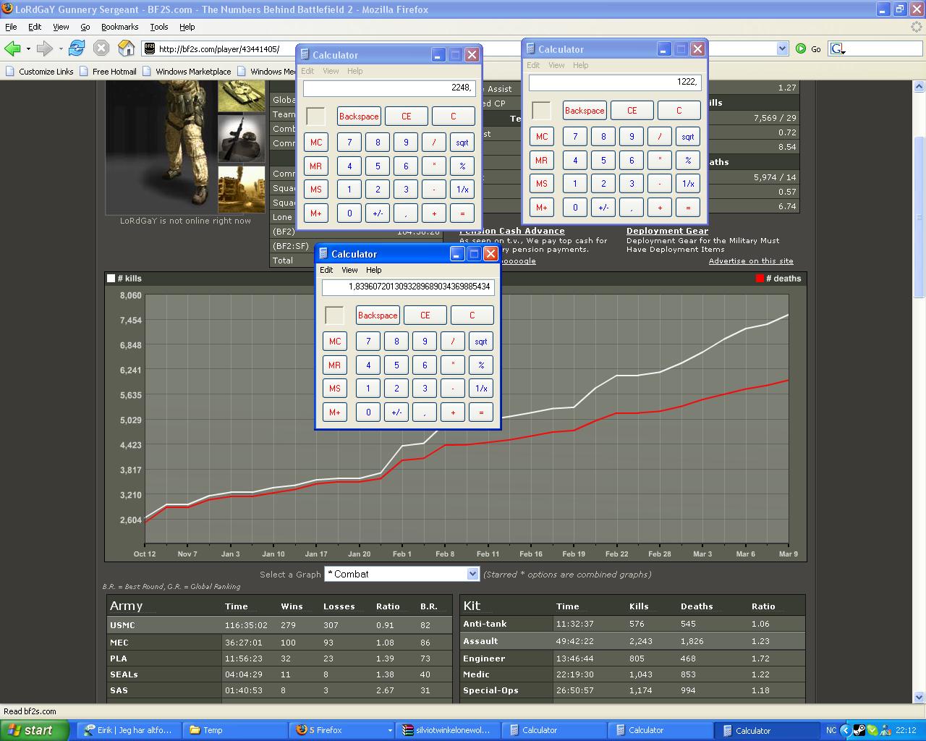Click the Steam tray icon
Viewport: 926px width, 741px height.
859,730
